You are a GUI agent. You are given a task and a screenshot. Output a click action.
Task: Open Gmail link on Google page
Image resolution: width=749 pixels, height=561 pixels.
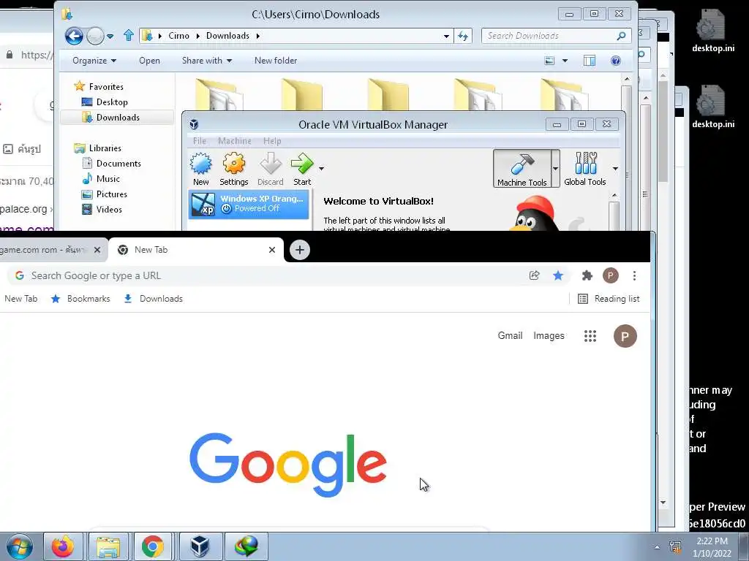coord(510,335)
